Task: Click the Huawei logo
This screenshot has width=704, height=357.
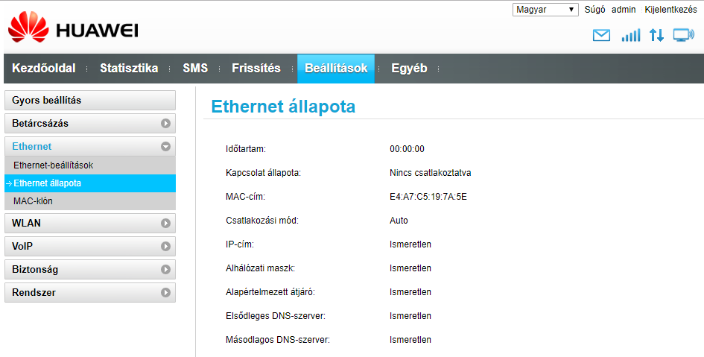Action: point(73,28)
